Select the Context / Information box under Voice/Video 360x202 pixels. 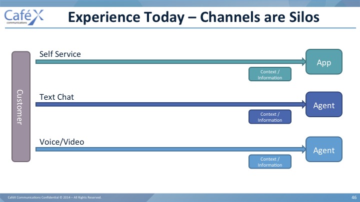coord(270,162)
